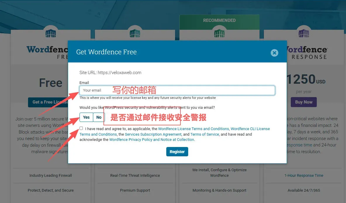
Task: Open the Services Subscription Agreement link
Action: [153, 134]
